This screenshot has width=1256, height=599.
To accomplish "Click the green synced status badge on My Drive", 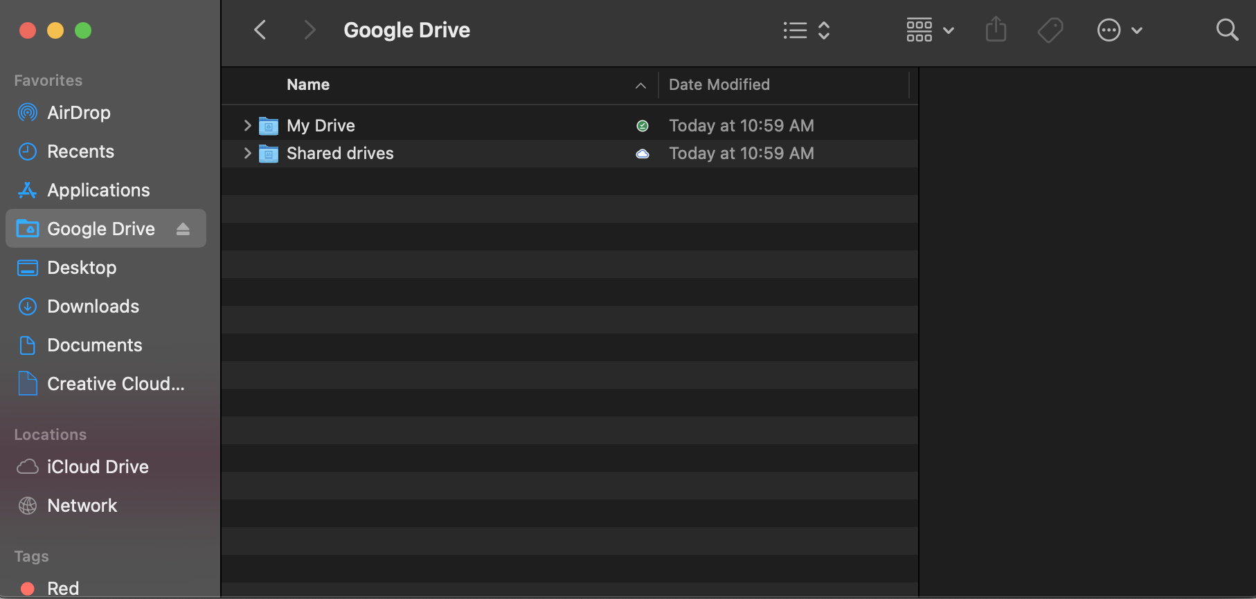I will tap(643, 125).
